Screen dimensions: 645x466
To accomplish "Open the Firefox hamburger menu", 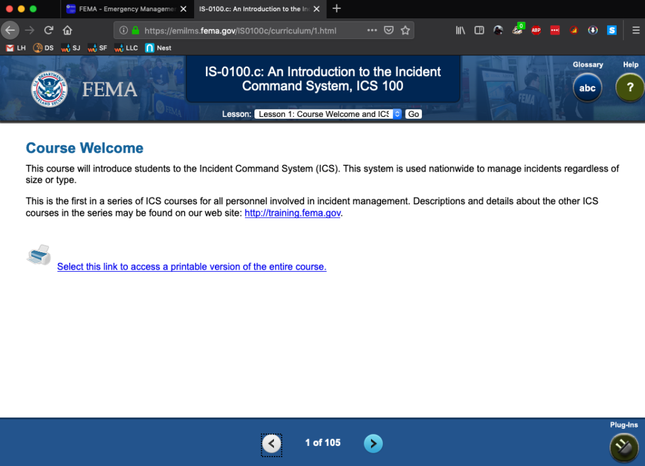I will point(636,30).
